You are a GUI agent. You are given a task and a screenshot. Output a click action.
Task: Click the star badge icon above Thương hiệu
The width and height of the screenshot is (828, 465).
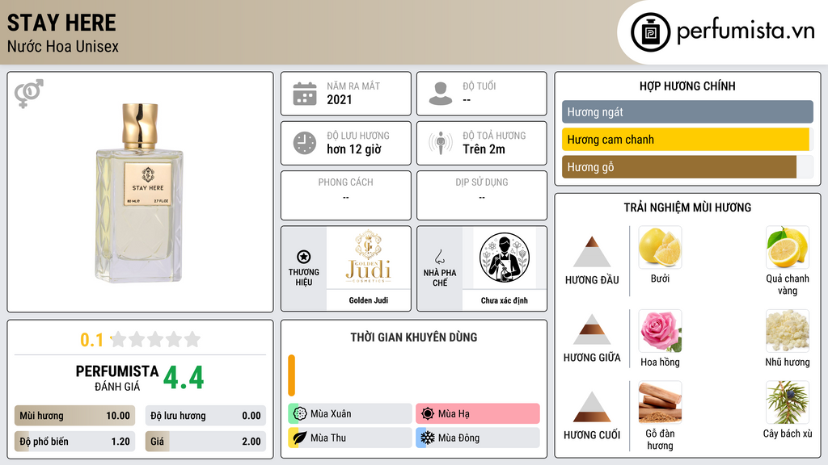coord(304,257)
